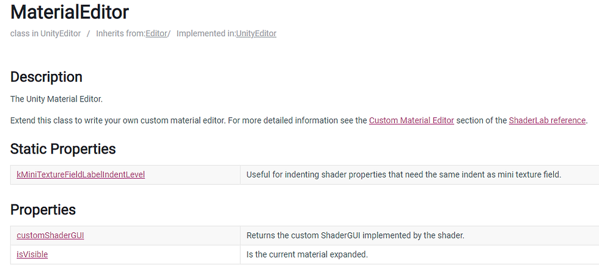Open the customShaderGUI property page
This screenshot has height=274, width=599.
point(50,235)
